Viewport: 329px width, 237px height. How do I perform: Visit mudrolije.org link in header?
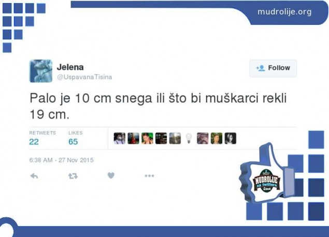point(284,12)
